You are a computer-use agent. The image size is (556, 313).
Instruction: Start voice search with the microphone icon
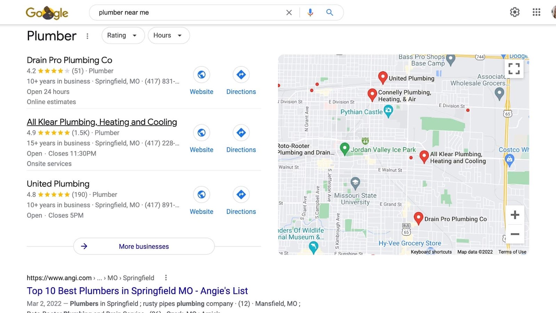[310, 13]
